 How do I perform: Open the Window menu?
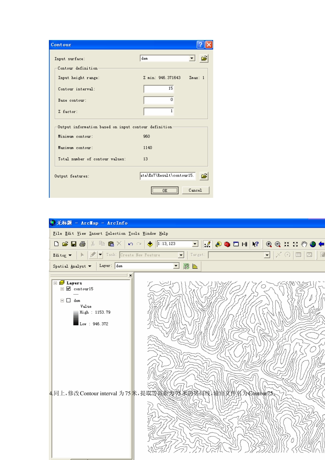pyautogui.click(x=149, y=233)
